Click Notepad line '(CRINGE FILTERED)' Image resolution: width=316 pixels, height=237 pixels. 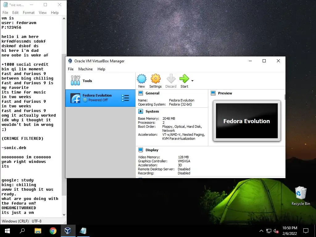pyautogui.click(x=22, y=139)
